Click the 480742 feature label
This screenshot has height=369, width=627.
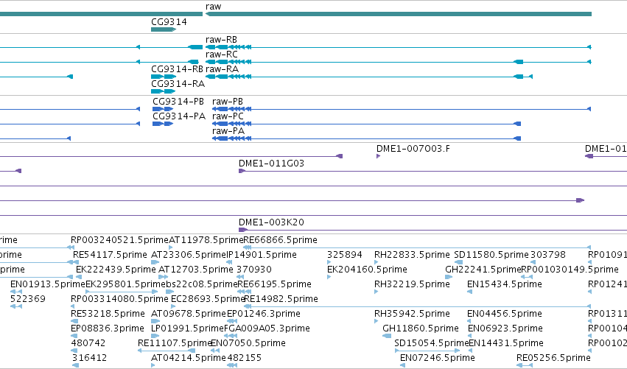pos(88,343)
